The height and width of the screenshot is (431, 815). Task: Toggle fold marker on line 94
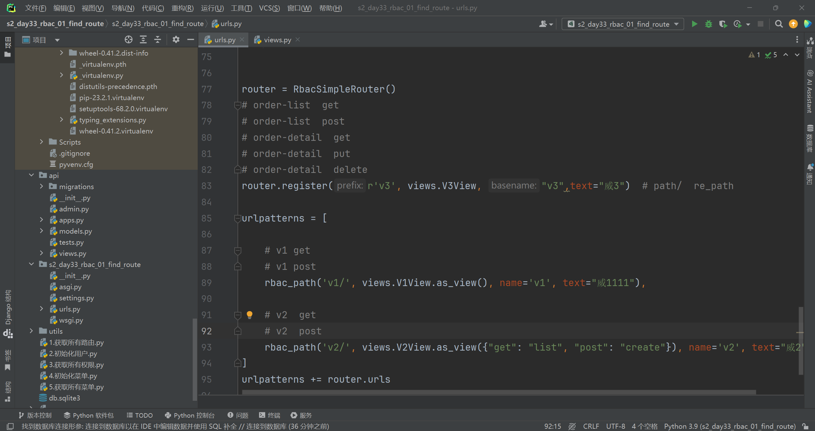(237, 363)
